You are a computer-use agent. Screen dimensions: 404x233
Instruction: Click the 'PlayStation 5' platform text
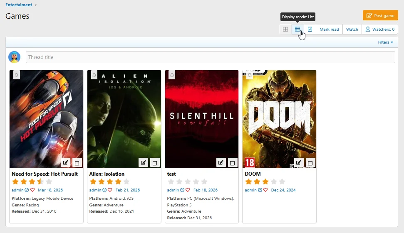179,205
